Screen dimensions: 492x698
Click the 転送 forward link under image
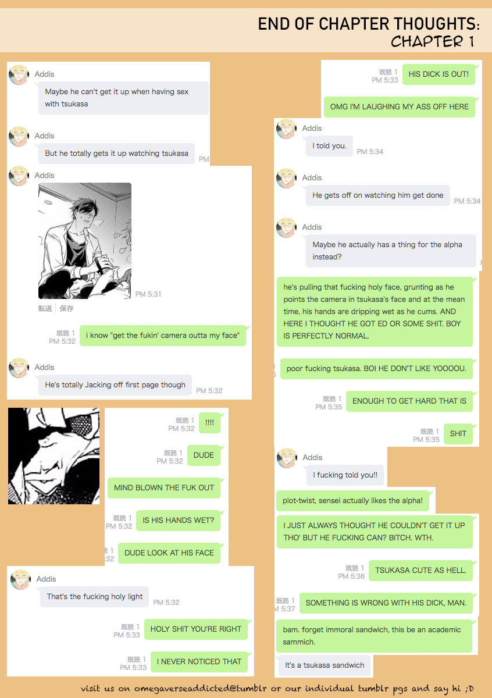point(45,308)
